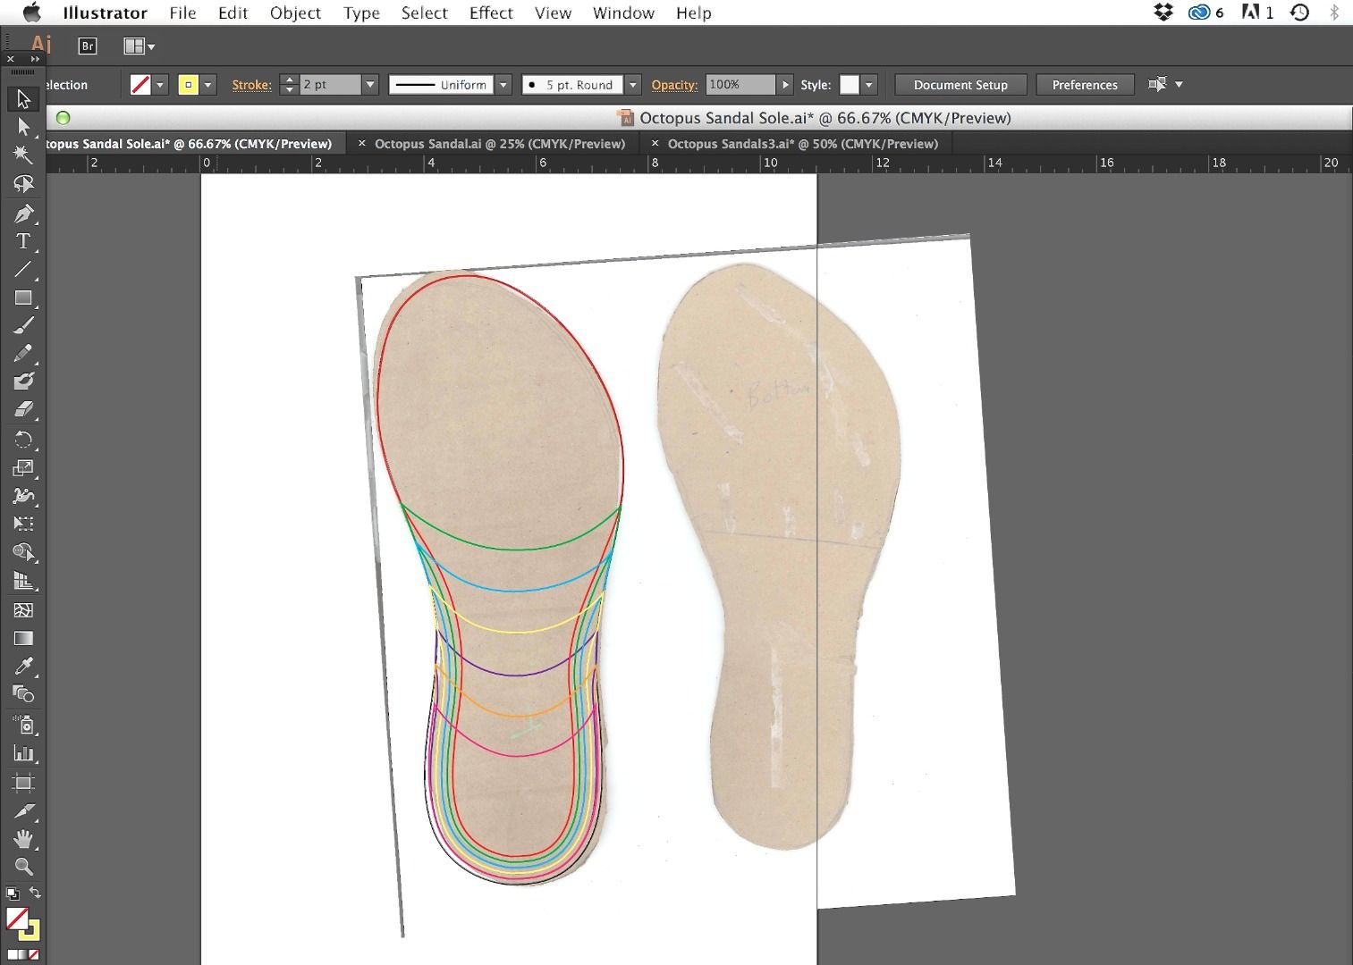The image size is (1353, 965).
Task: Select the Hand tool
Action: pyautogui.click(x=23, y=839)
